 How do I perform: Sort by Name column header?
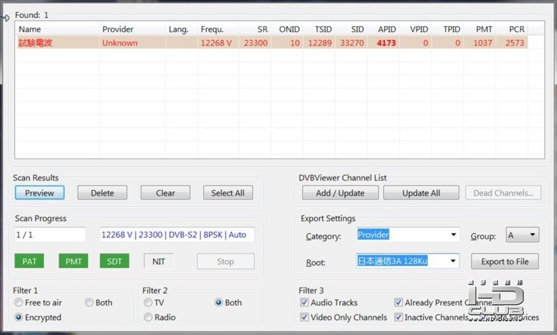pyautogui.click(x=57, y=29)
